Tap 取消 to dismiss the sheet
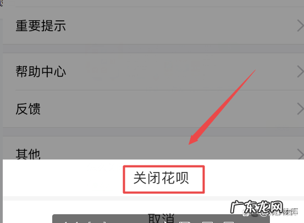Screen dimensions: 304x223 [161, 218]
